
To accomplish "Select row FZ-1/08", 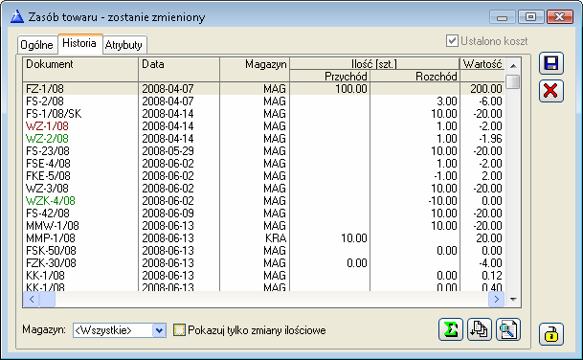I will click(262, 88).
